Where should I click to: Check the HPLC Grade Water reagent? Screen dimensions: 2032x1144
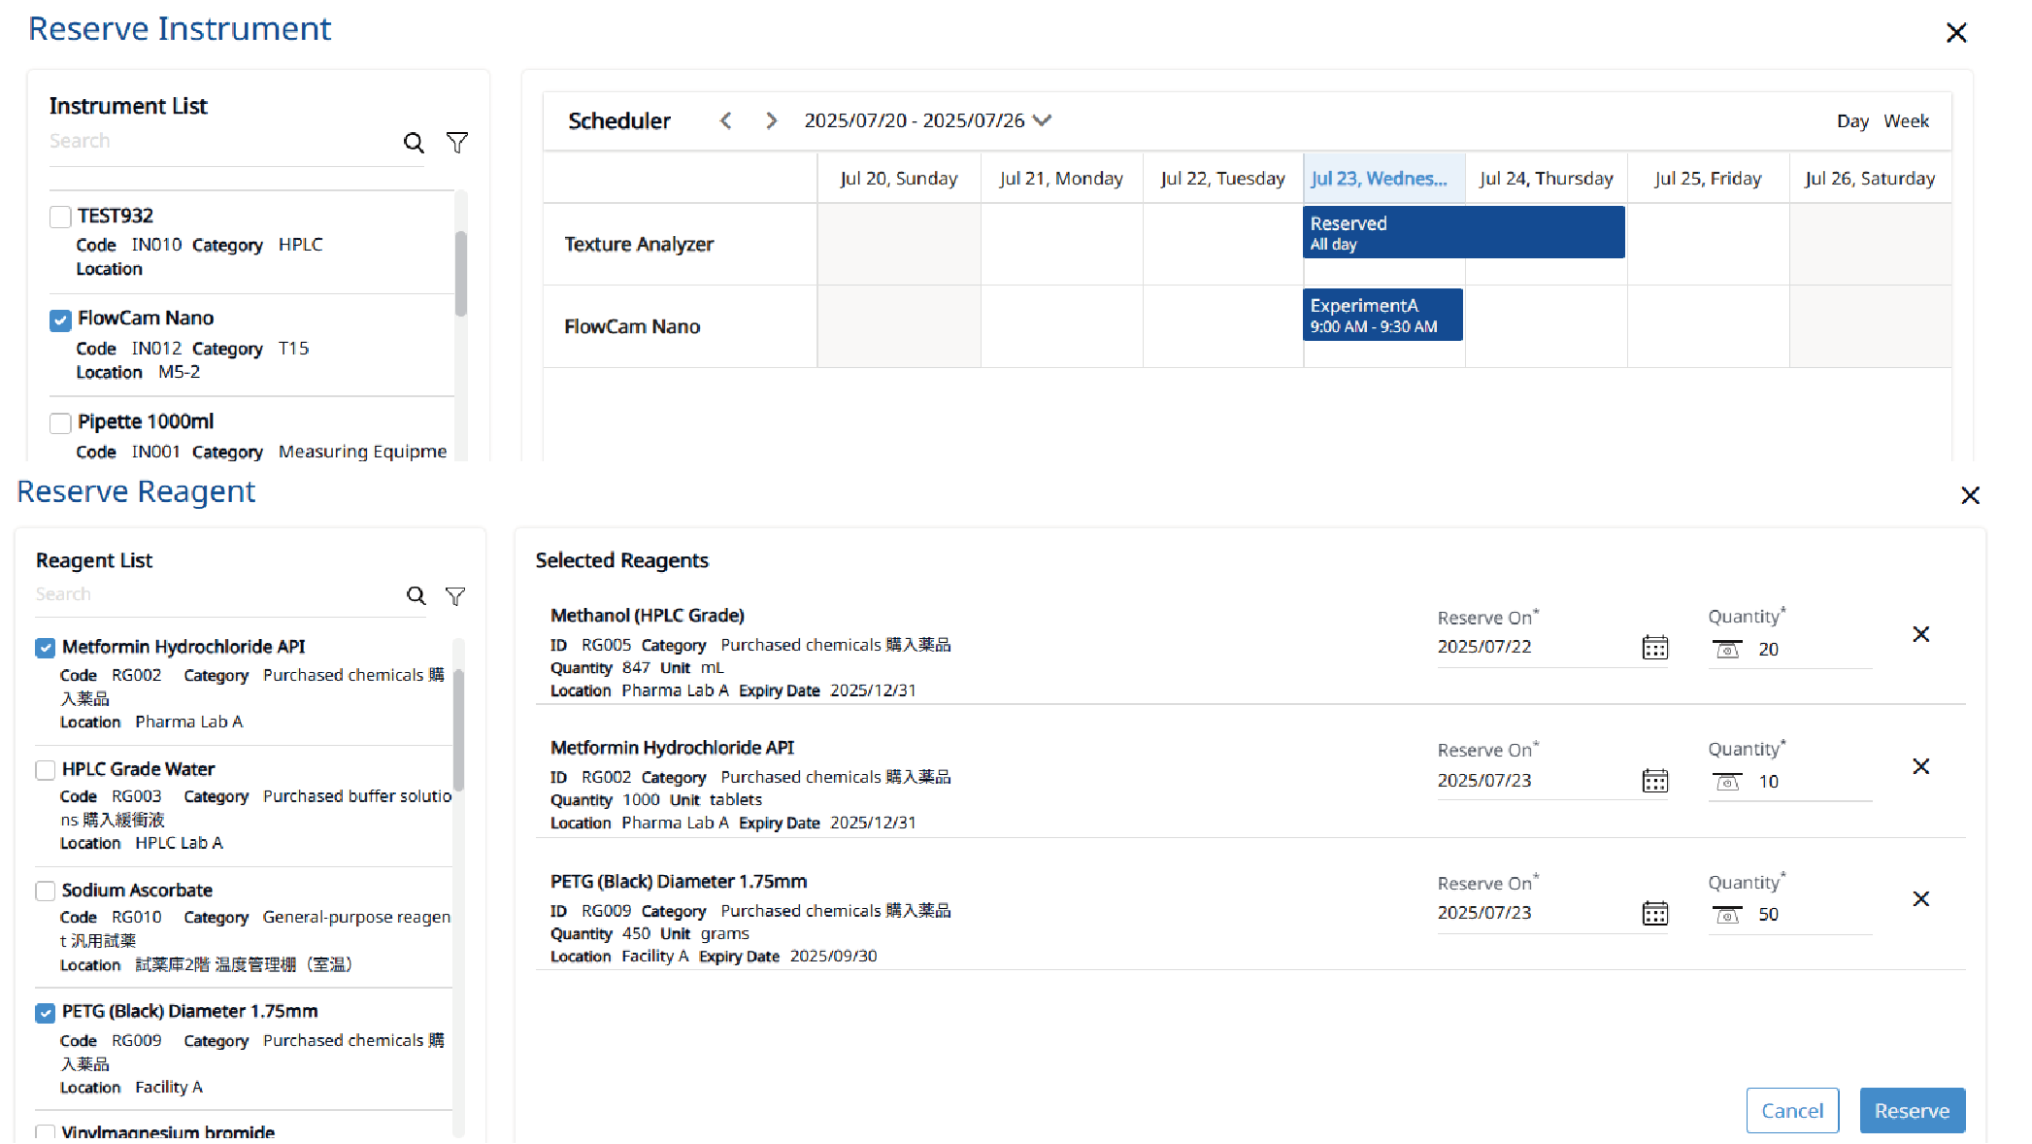(x=46, y=770)
